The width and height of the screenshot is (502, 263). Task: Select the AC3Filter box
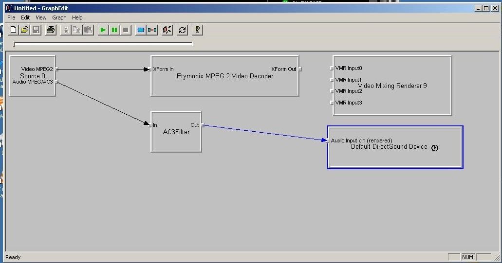coord(176,132)
